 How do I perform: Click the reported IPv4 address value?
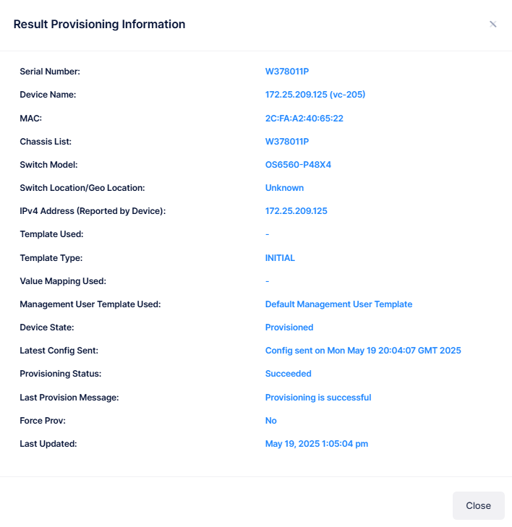[x=296, y=211]
